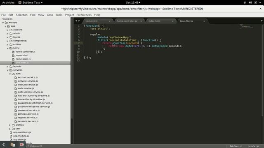Open account.service.js file
The width and height of the screenshot is (264, 148).
tap(28, 77)
